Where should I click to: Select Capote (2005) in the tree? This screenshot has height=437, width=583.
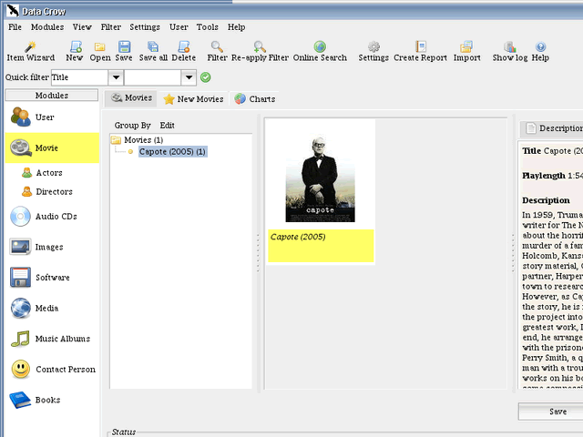coord(172,151)
